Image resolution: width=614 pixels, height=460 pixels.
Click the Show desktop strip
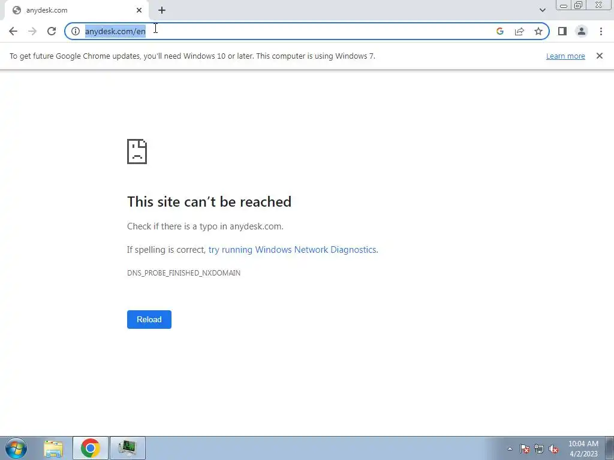coord(610,448)
